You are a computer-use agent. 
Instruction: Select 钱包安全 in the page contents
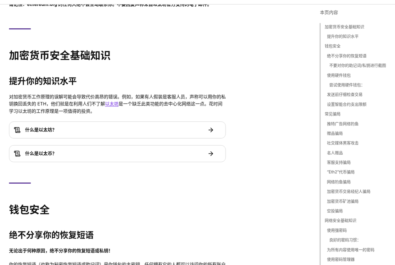(332, 46)
